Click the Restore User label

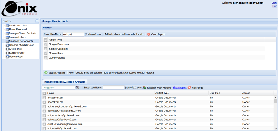16,57
